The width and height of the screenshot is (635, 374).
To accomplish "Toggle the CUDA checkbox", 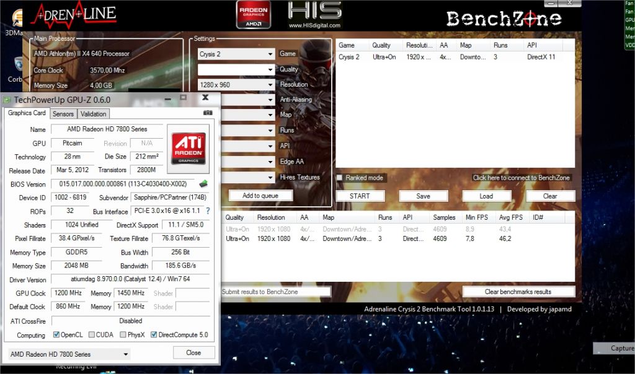I will coord(92,334).
